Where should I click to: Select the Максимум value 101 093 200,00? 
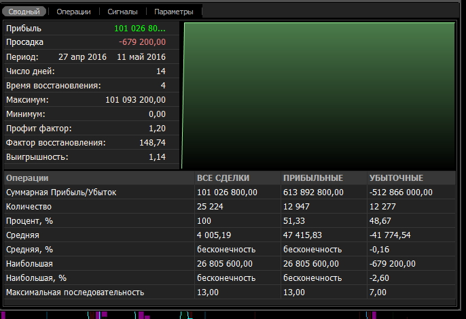(135, 99)
